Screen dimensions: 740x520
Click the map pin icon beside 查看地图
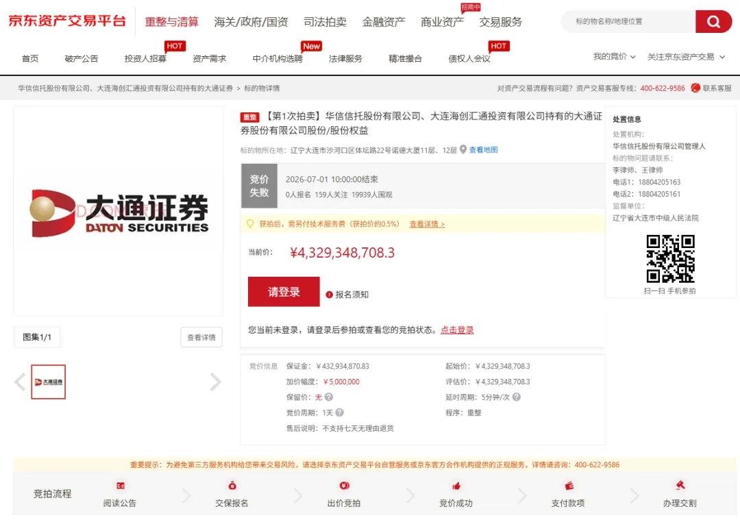tap(463, 149)
